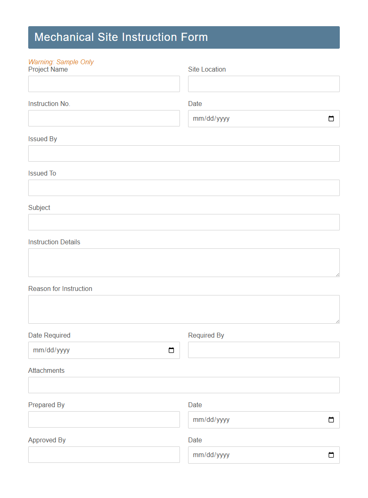Select the Instruction No. field

point(104,118)
